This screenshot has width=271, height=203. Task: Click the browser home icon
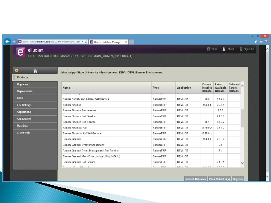(256, 41)
